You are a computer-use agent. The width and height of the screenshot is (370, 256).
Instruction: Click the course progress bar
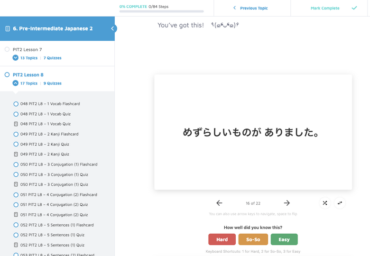pyautogui.click(x=161, y=11)
